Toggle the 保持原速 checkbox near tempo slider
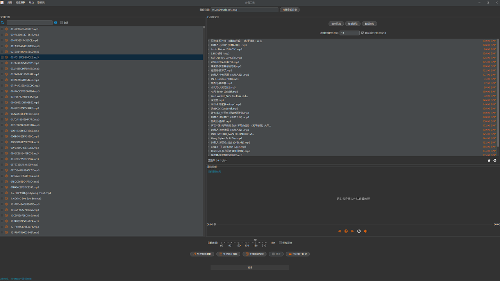Screen dimensions: 500x281 (280, 243)
